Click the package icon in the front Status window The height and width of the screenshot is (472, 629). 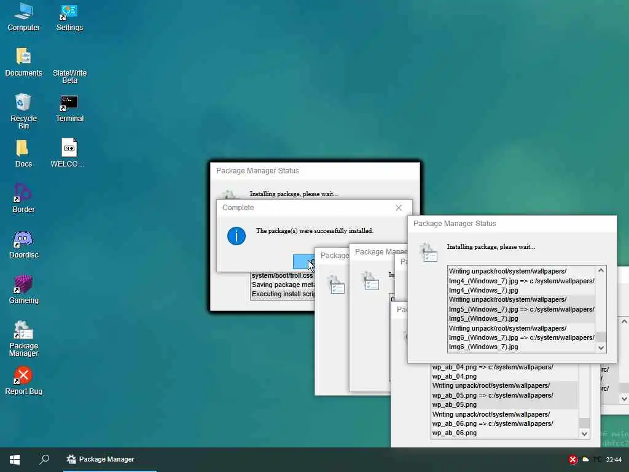(428, 253)
